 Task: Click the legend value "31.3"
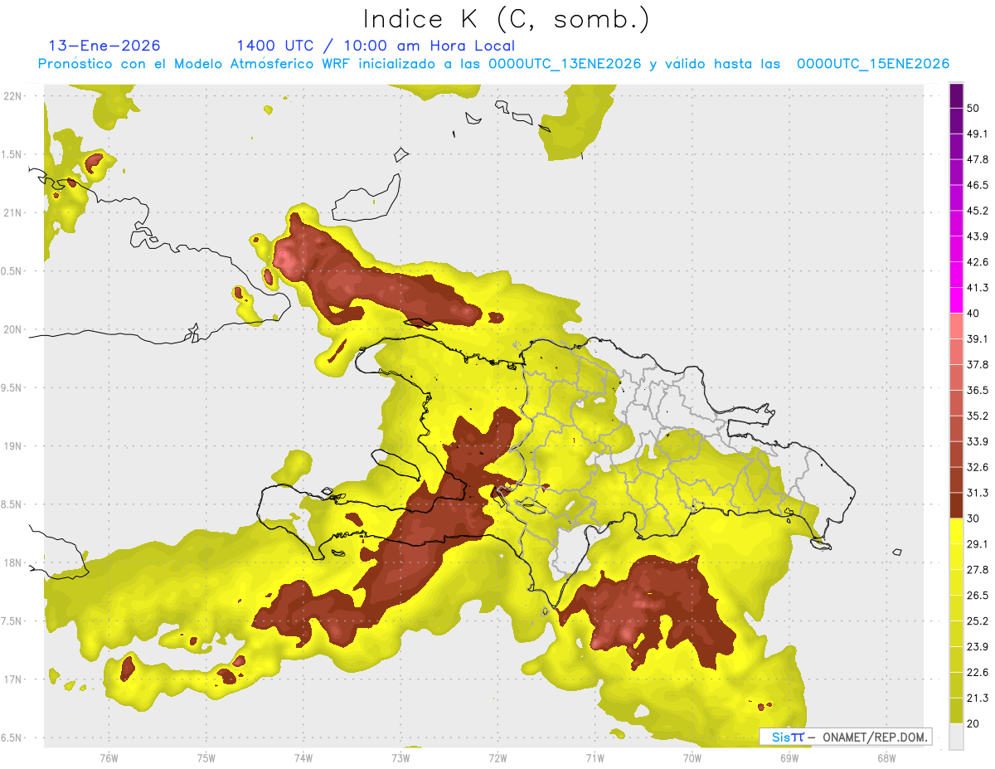(x=978, y=493)
